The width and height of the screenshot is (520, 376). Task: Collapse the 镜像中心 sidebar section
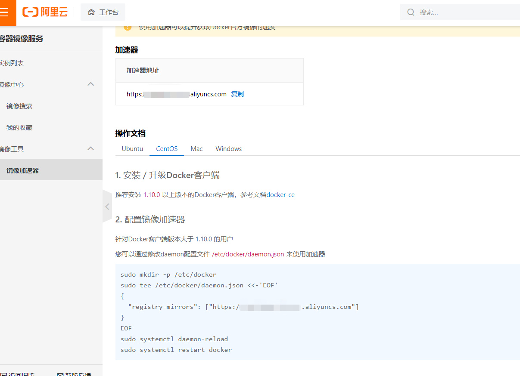(x=90, y=84)
